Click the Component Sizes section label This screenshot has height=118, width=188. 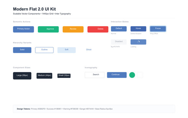(x=22, y=68)
